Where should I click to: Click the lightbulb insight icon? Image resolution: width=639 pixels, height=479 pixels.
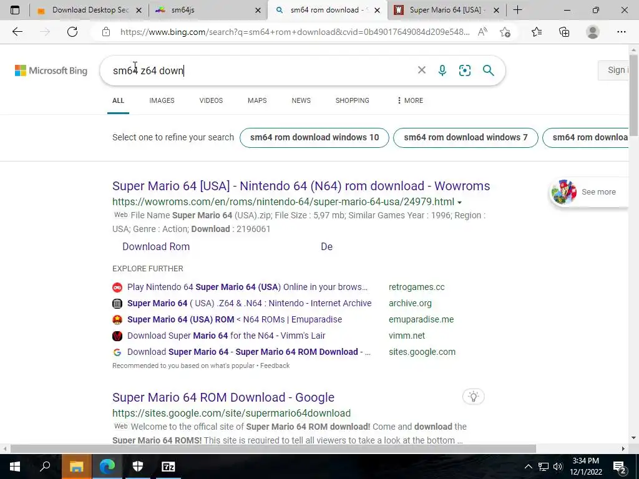pyautogui.click(x=473, y=396)
